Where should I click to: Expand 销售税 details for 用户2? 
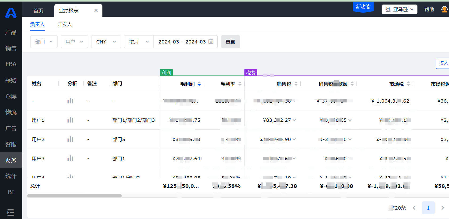pos(294,139)
